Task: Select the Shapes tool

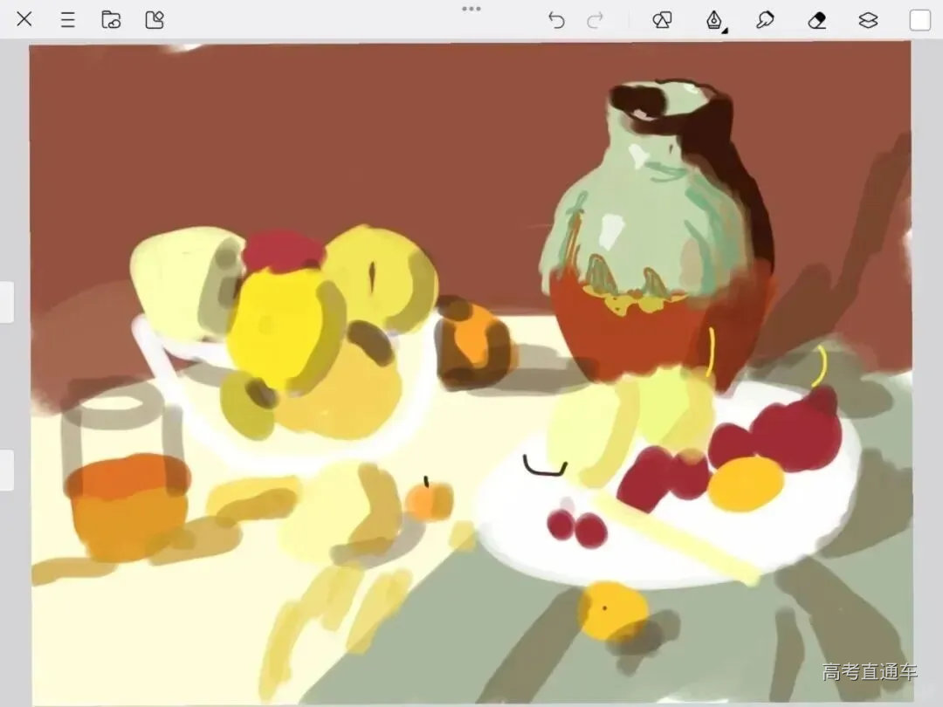Action: click(662, 20)
